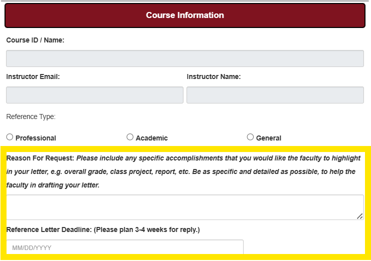Select the Instructor Name text box
This screenshot has height=261, width=371.
click(x=275, y=95)
